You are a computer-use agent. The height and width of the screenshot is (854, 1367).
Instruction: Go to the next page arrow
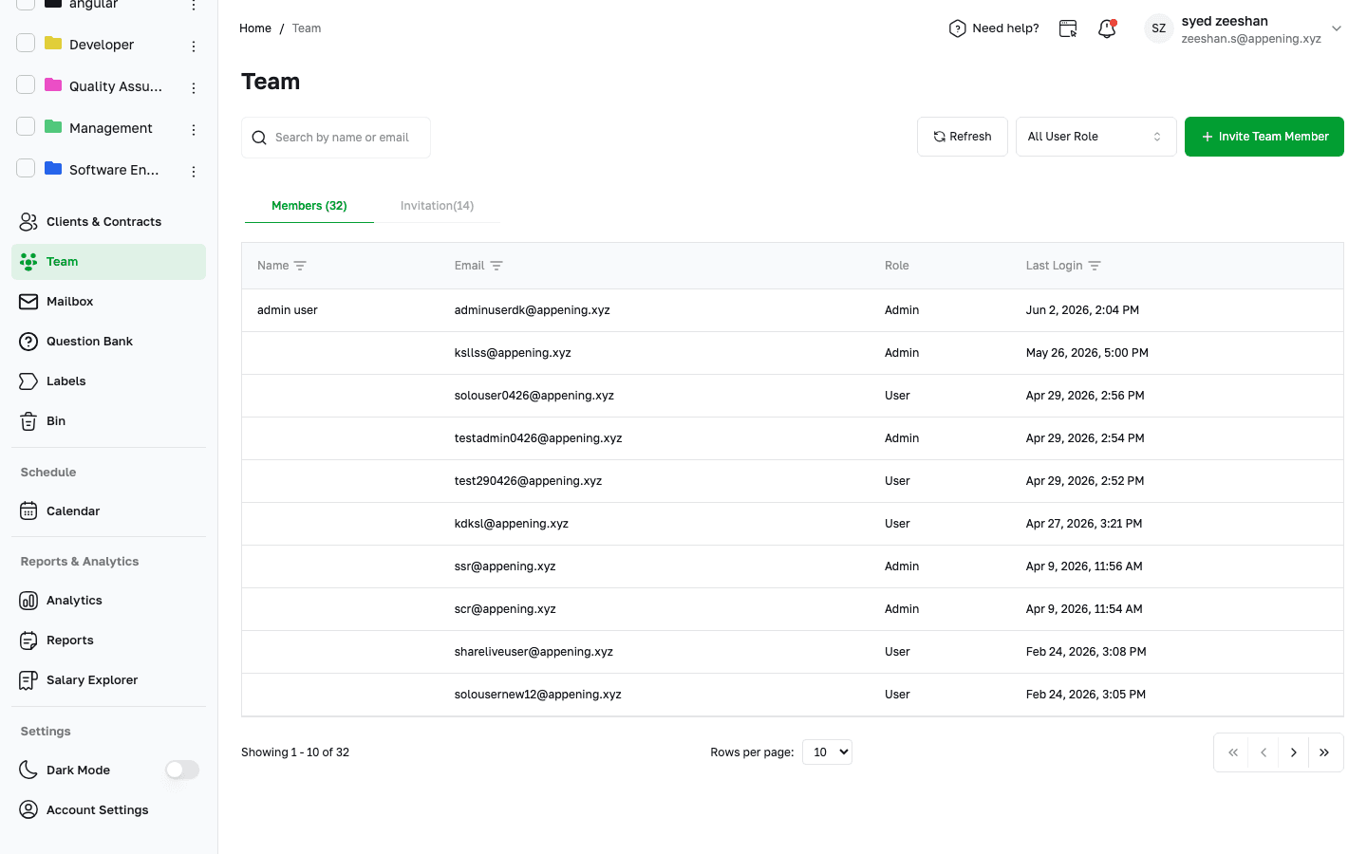1293,752
